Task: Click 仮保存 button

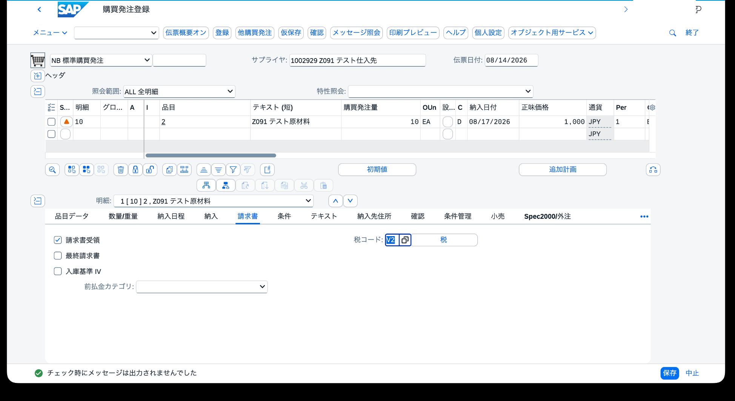Action: coord(291,33)
